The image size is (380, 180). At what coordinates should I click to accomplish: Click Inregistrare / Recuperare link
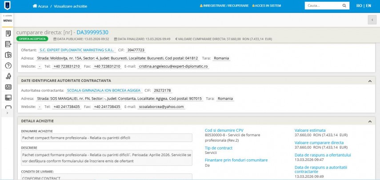[225, 6]
